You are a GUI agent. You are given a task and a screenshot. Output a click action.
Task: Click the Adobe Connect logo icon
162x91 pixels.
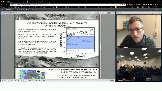2,10
